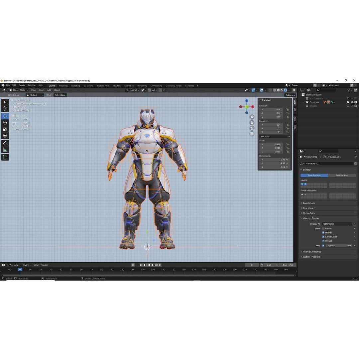
Task: Hide the Constraint collection with eye icon
Action: pos(352,102)
